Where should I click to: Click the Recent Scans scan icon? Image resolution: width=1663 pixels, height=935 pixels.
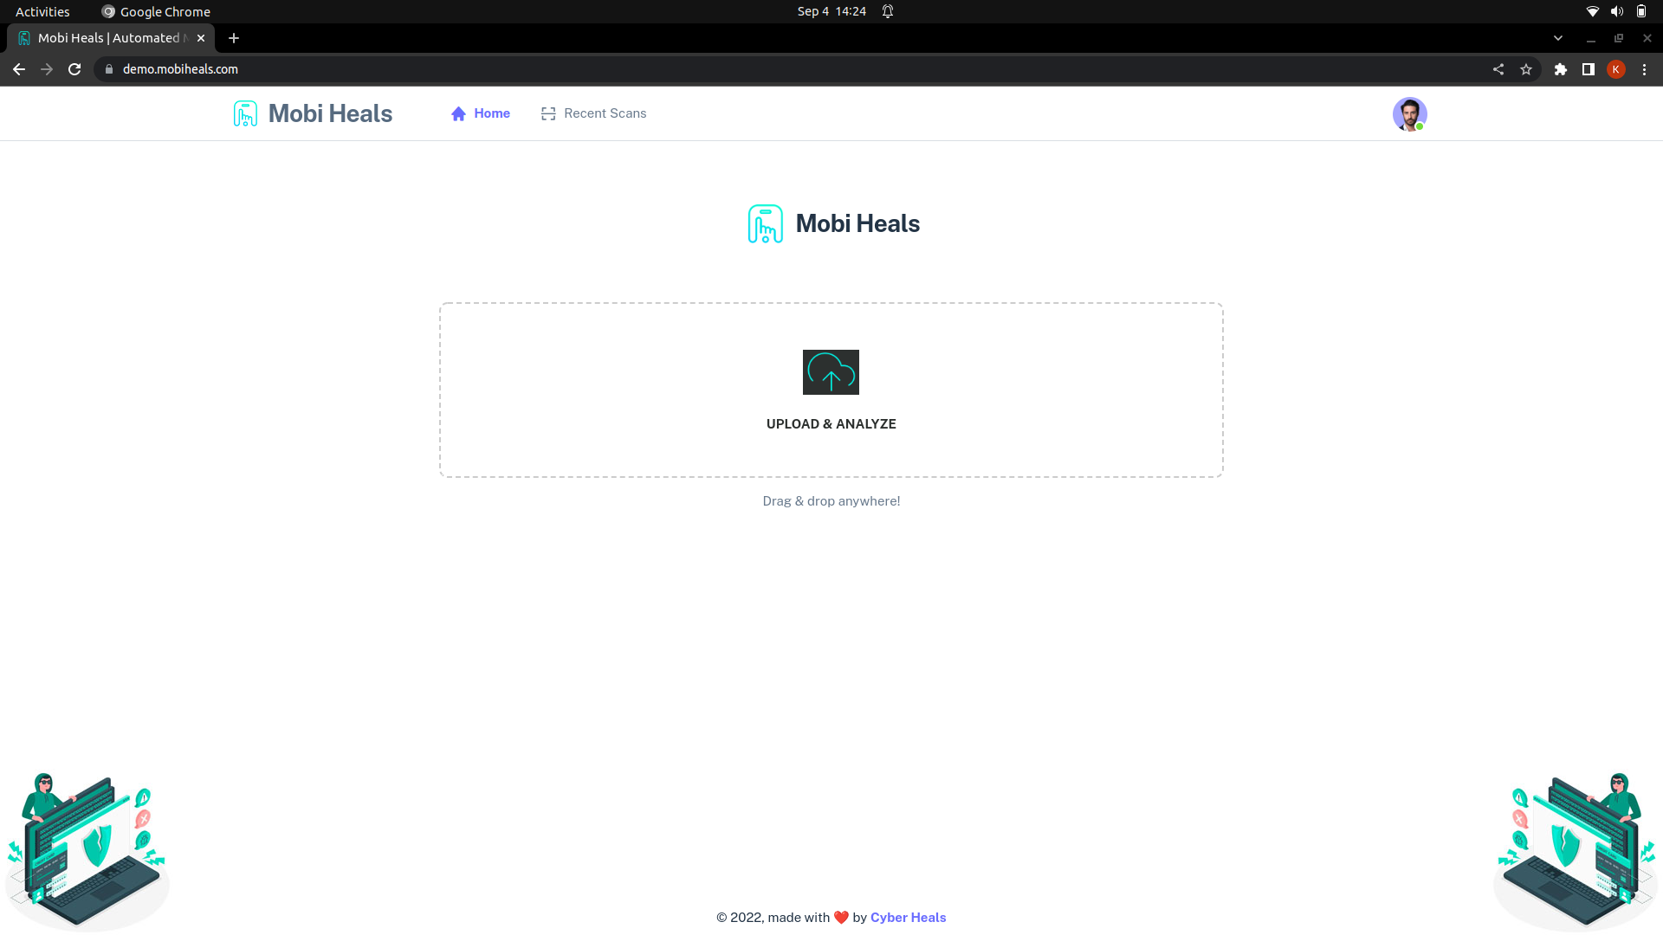click(x=548, y=113)
